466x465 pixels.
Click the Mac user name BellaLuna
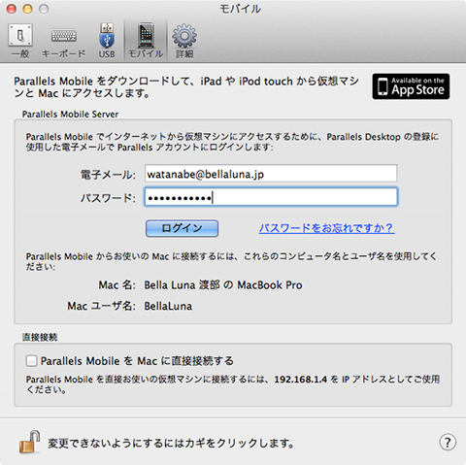tap(168, 306)
